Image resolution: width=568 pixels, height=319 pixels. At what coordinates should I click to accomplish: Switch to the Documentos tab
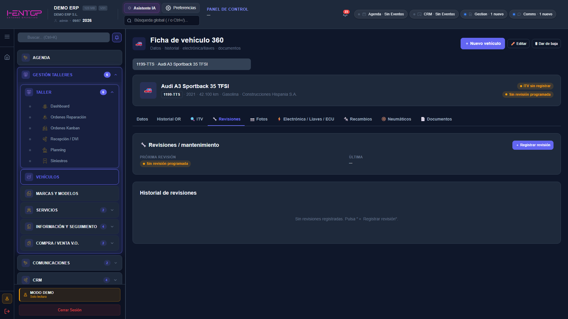point(436,119)
